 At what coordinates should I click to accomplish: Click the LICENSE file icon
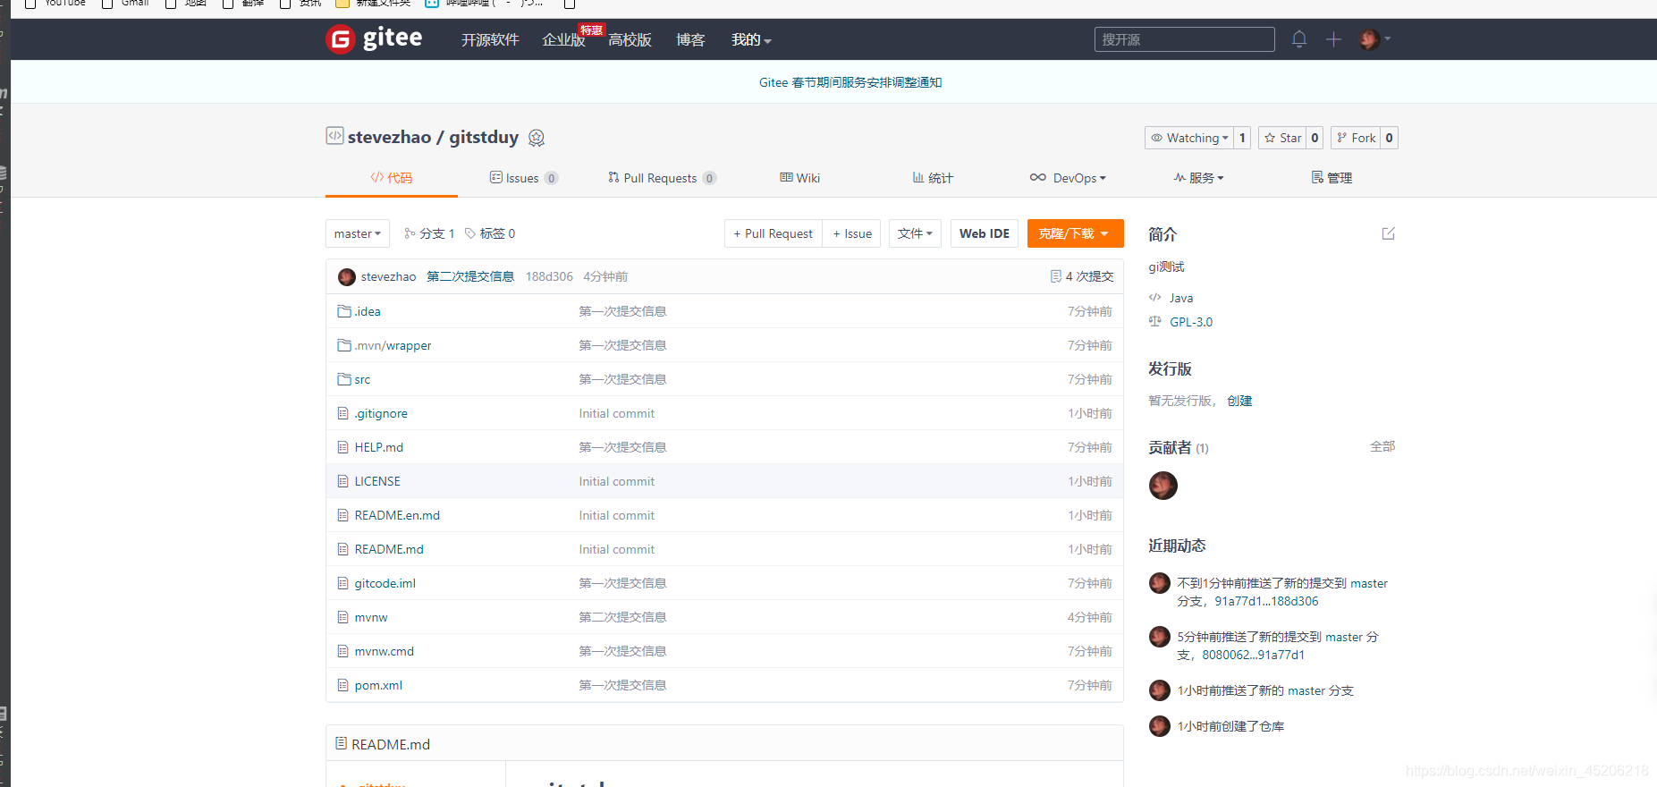(342, 481)
